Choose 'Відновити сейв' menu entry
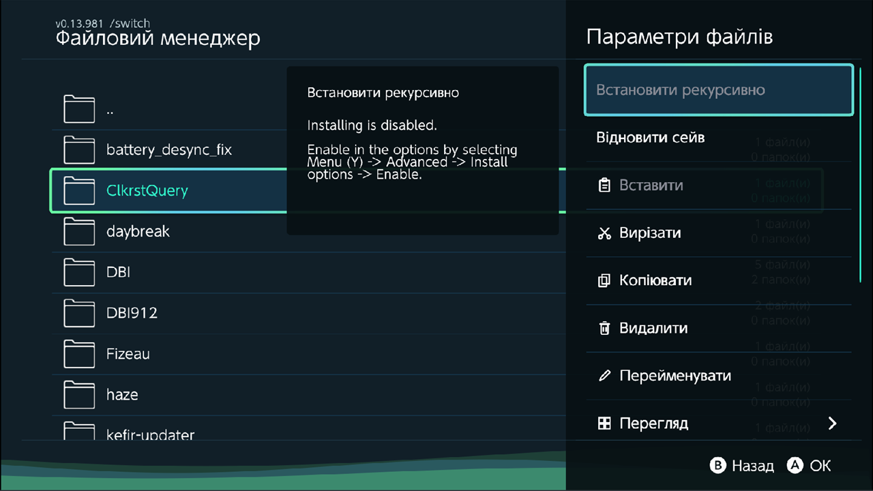Viewport: 873px width, 491px height. tap(719, 138)
